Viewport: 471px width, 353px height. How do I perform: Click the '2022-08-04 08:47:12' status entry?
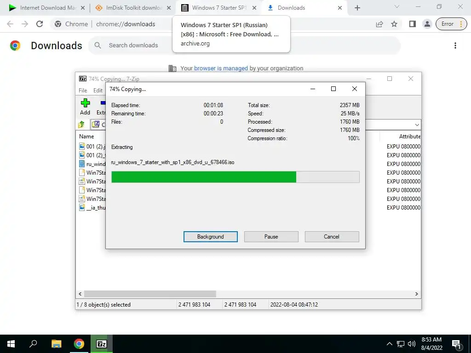click(294, 304)
